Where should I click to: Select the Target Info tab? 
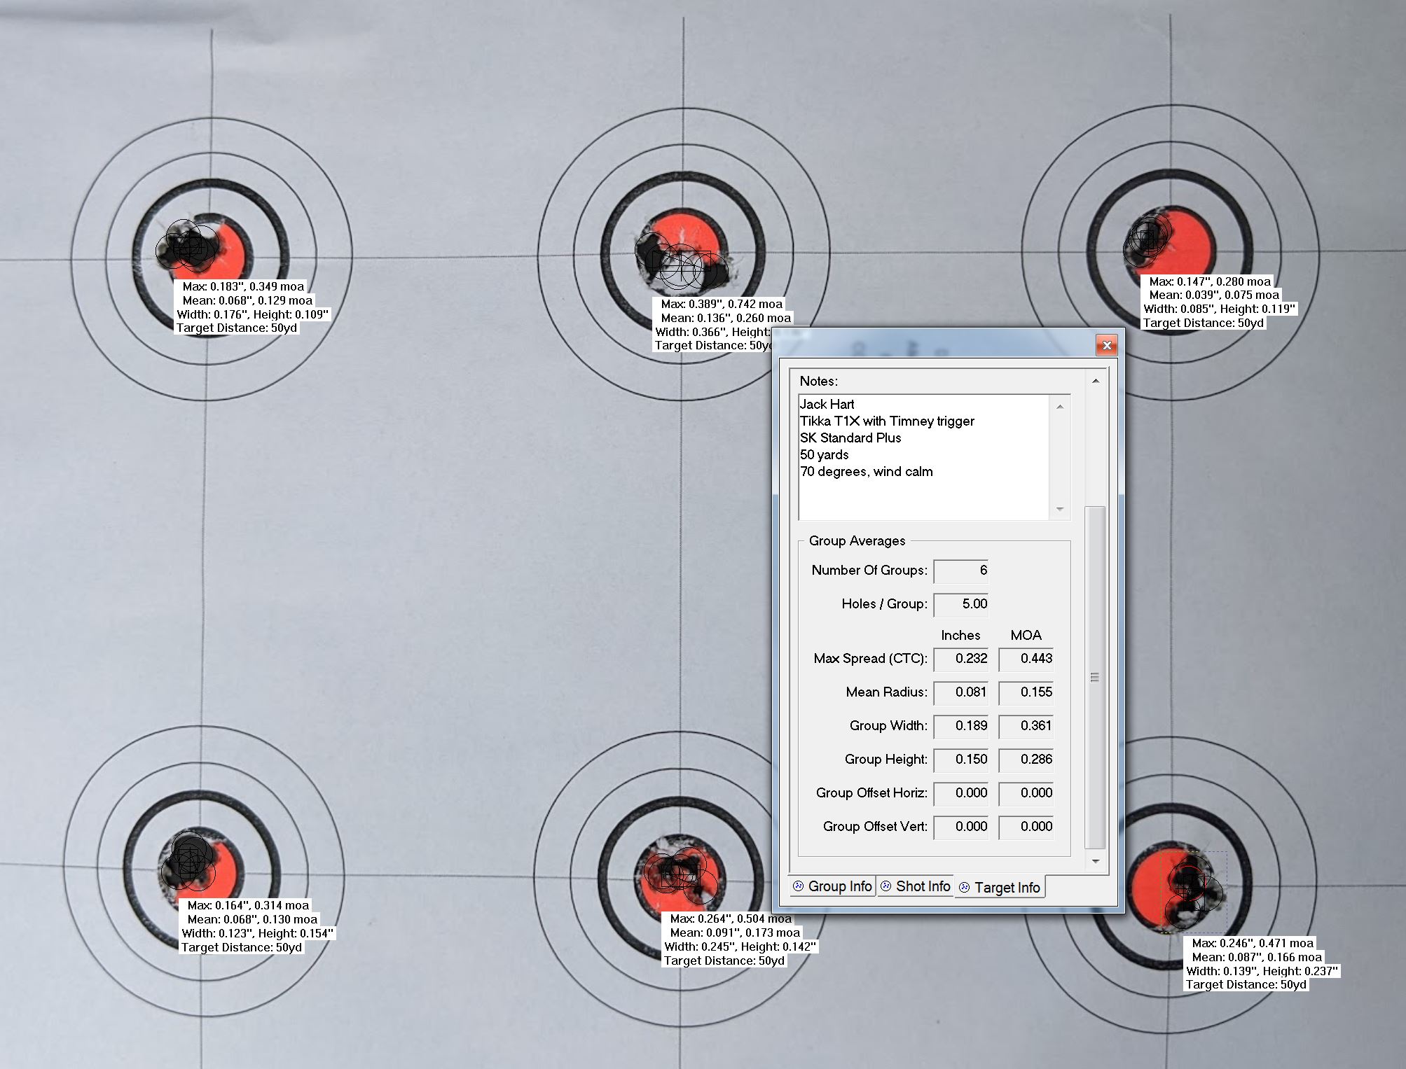(x=1000, y=887)
